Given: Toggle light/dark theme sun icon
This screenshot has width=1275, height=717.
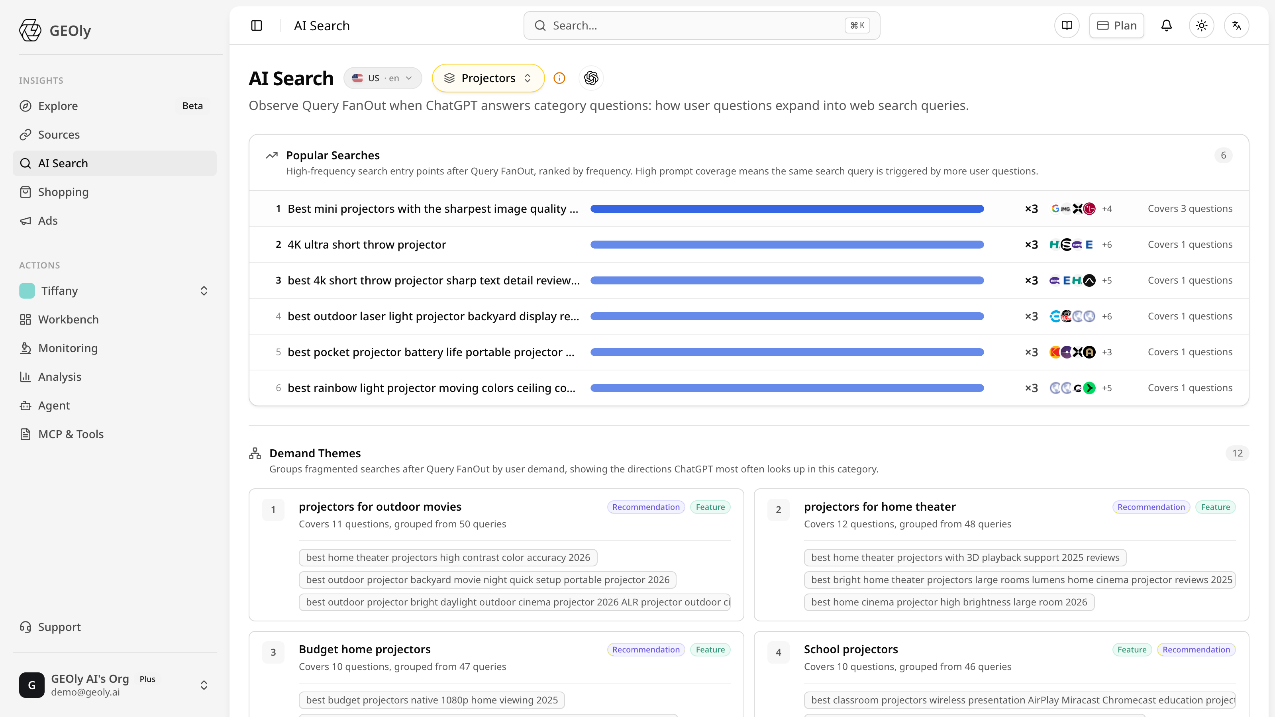Looking at the screenshot, I should pos(1201,25).
